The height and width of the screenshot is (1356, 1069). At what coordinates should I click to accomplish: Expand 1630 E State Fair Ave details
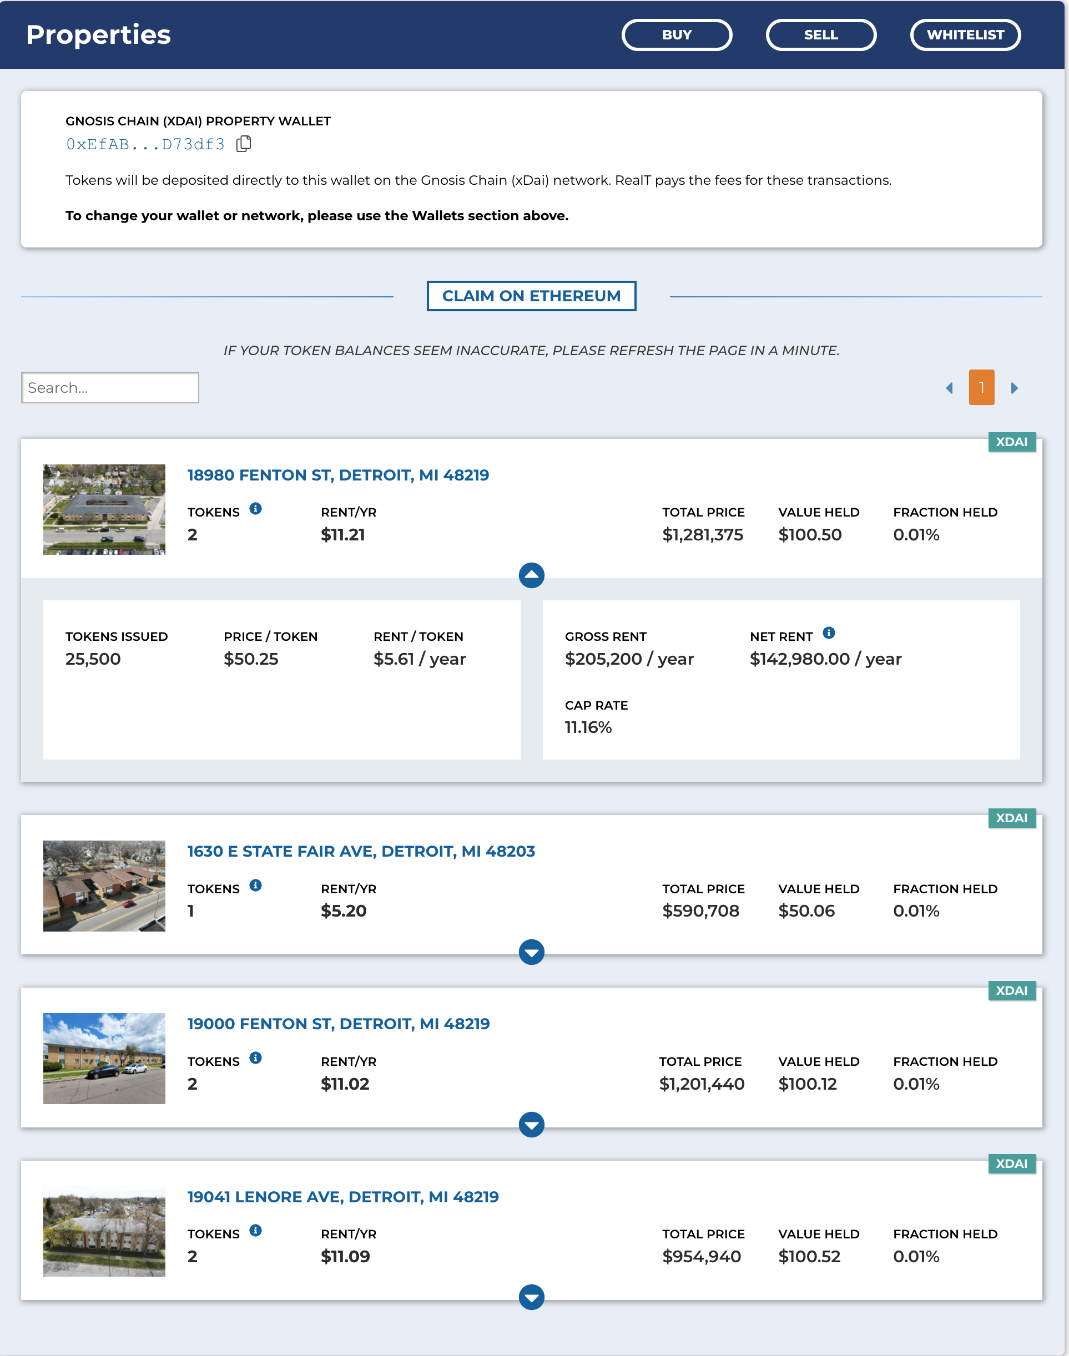531,952
